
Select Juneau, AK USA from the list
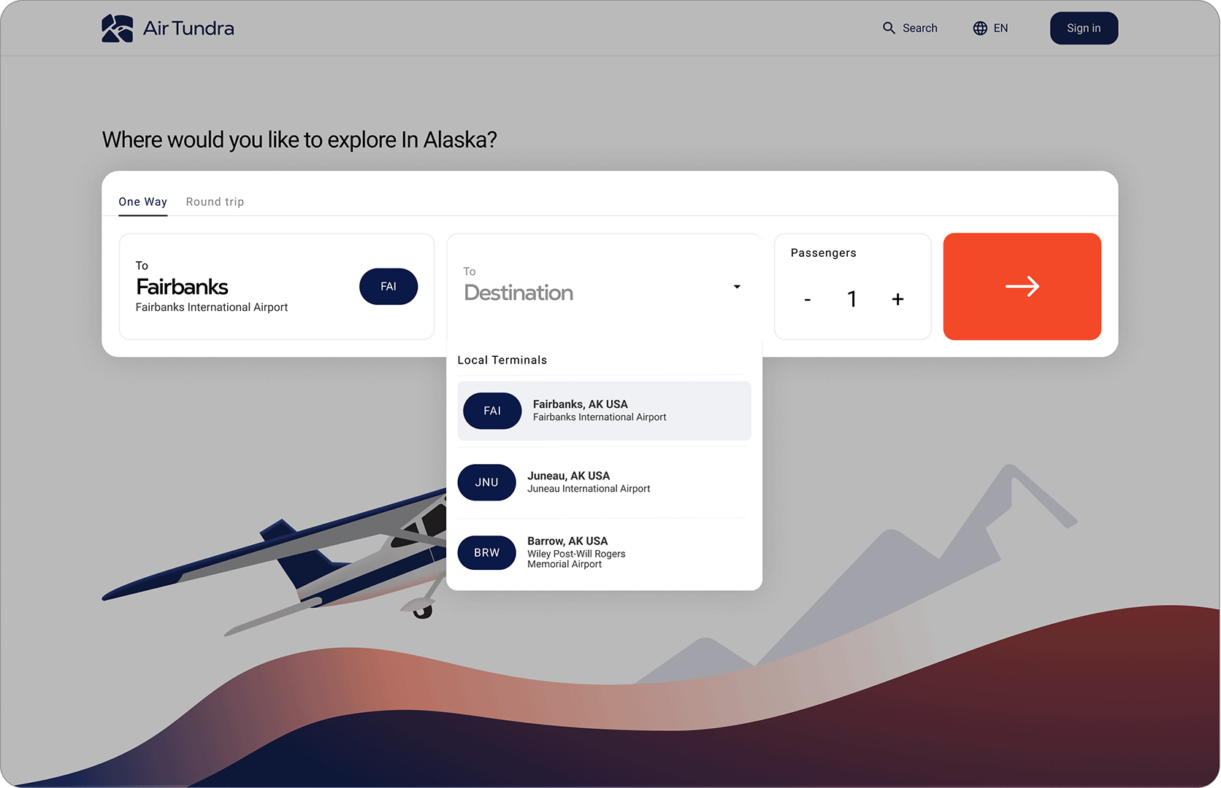pos(604,482)
